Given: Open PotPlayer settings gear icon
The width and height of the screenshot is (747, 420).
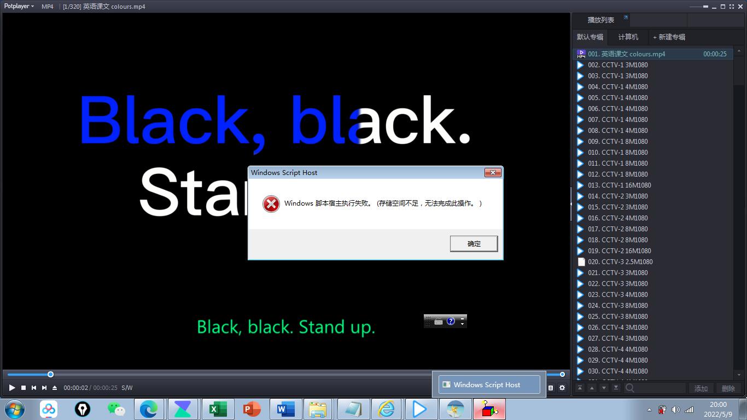Looking at the screenshot, I should point(562,388).
